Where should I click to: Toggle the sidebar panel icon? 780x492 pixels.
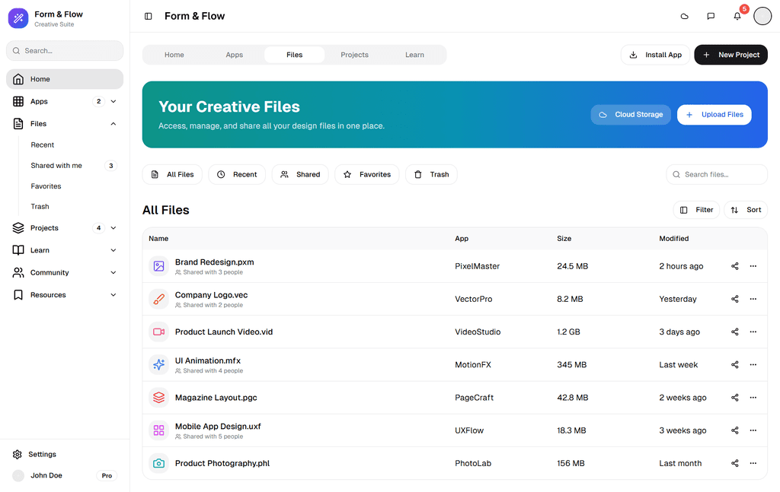[149, 16]
